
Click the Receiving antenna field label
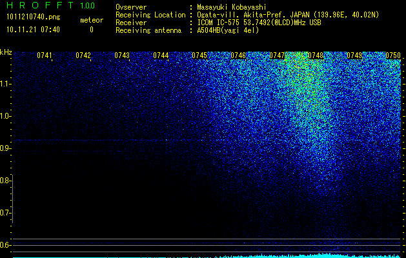pyautogui.click(x=148, y=30)
